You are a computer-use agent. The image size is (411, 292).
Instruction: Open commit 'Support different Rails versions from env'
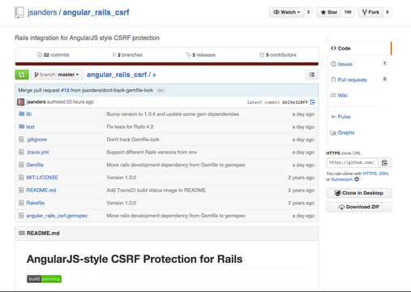pyautogui.click(x=152, y=152)
